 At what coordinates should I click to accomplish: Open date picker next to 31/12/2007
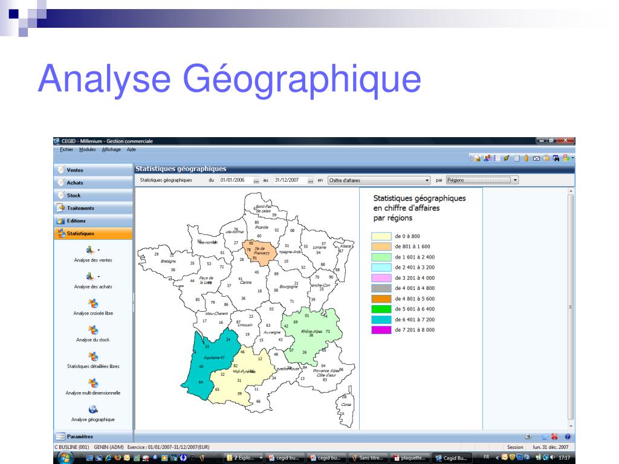[x=310, y=181]
